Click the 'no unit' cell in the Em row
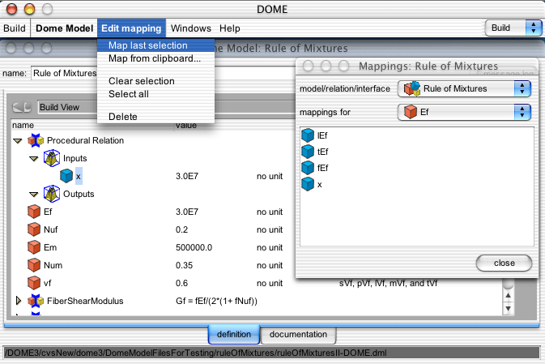 point(270,247)
